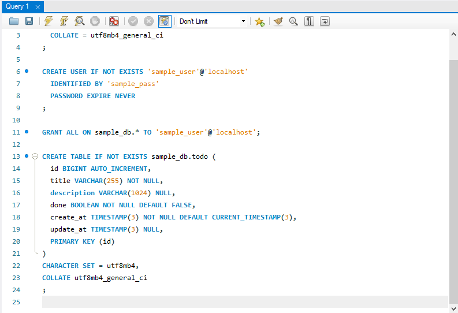Screen dimensions: 458x313
Task: Click utf8mb4_general_ci on line 3
Action: click(126, 35)
